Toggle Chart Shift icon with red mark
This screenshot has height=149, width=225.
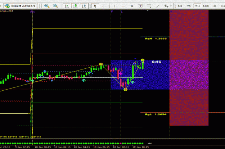coord(84,6)
